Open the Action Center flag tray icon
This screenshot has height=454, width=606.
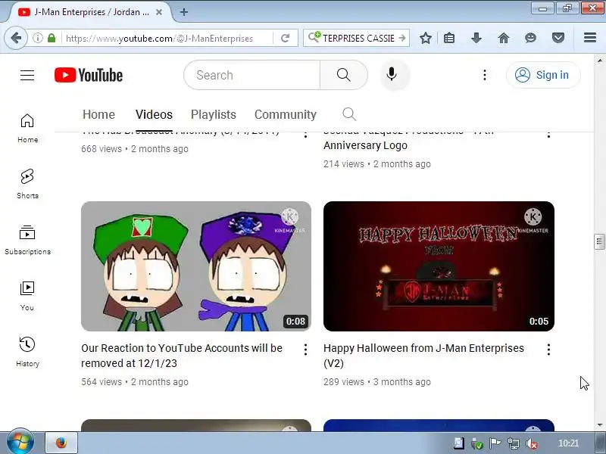point(495,443)
